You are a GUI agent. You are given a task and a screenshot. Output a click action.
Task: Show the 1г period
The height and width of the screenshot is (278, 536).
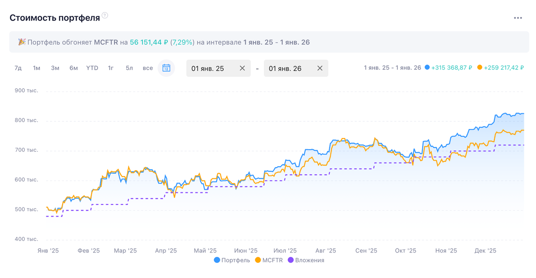(x=111, y=68)
